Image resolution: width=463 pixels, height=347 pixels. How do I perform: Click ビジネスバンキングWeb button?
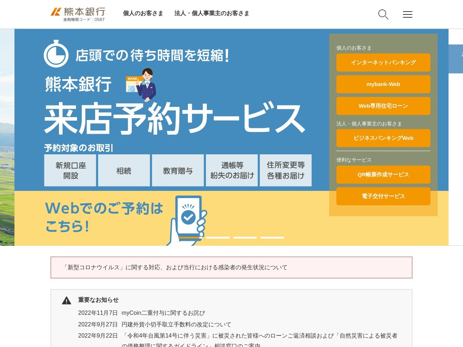coord(383,138)
